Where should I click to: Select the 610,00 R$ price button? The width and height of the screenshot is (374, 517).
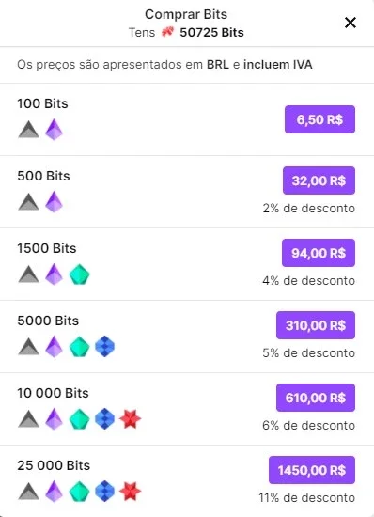click(x=316, y=398)
